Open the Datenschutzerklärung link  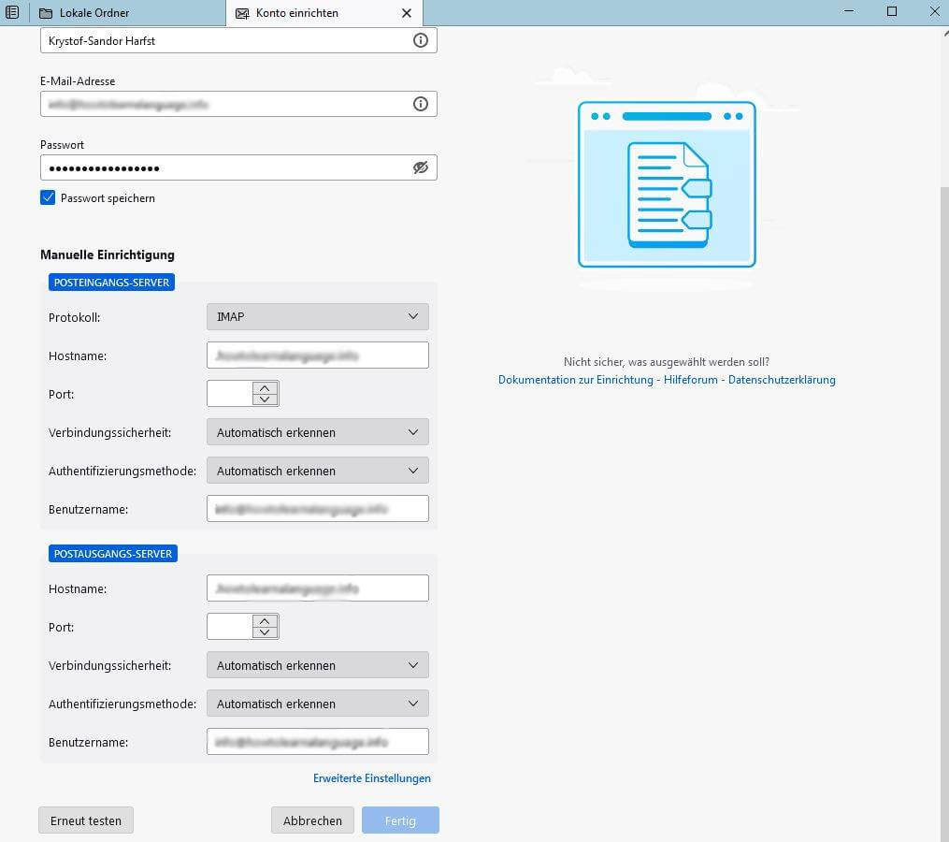(780, 379)
